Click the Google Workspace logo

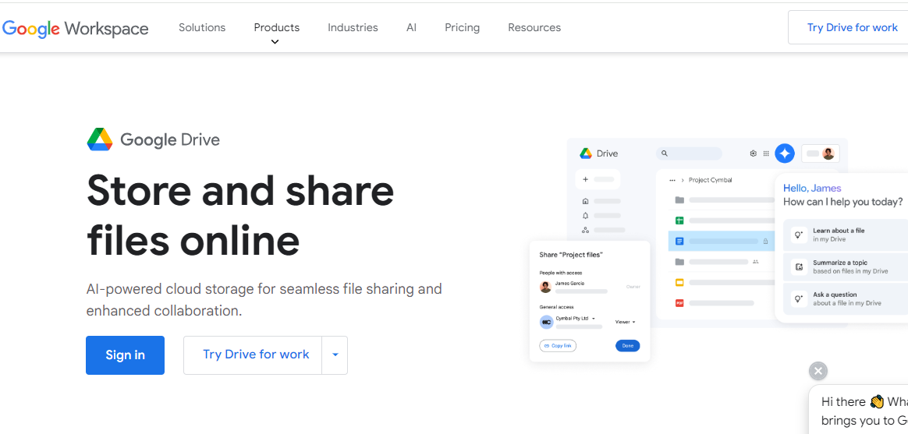(76, 28)
